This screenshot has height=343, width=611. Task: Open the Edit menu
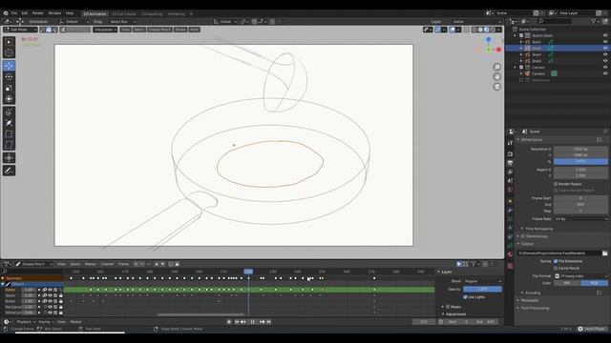tap(25, 13)
